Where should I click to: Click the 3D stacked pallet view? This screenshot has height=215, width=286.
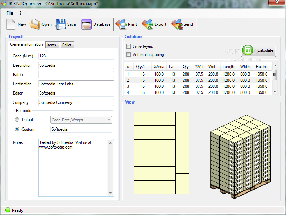240,157
